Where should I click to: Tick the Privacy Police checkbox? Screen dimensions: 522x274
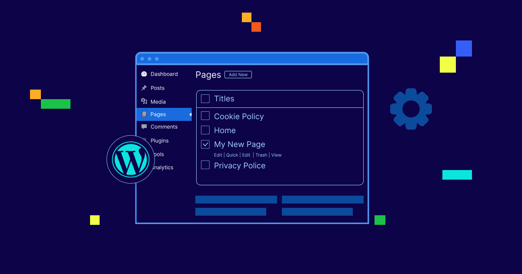205,165
